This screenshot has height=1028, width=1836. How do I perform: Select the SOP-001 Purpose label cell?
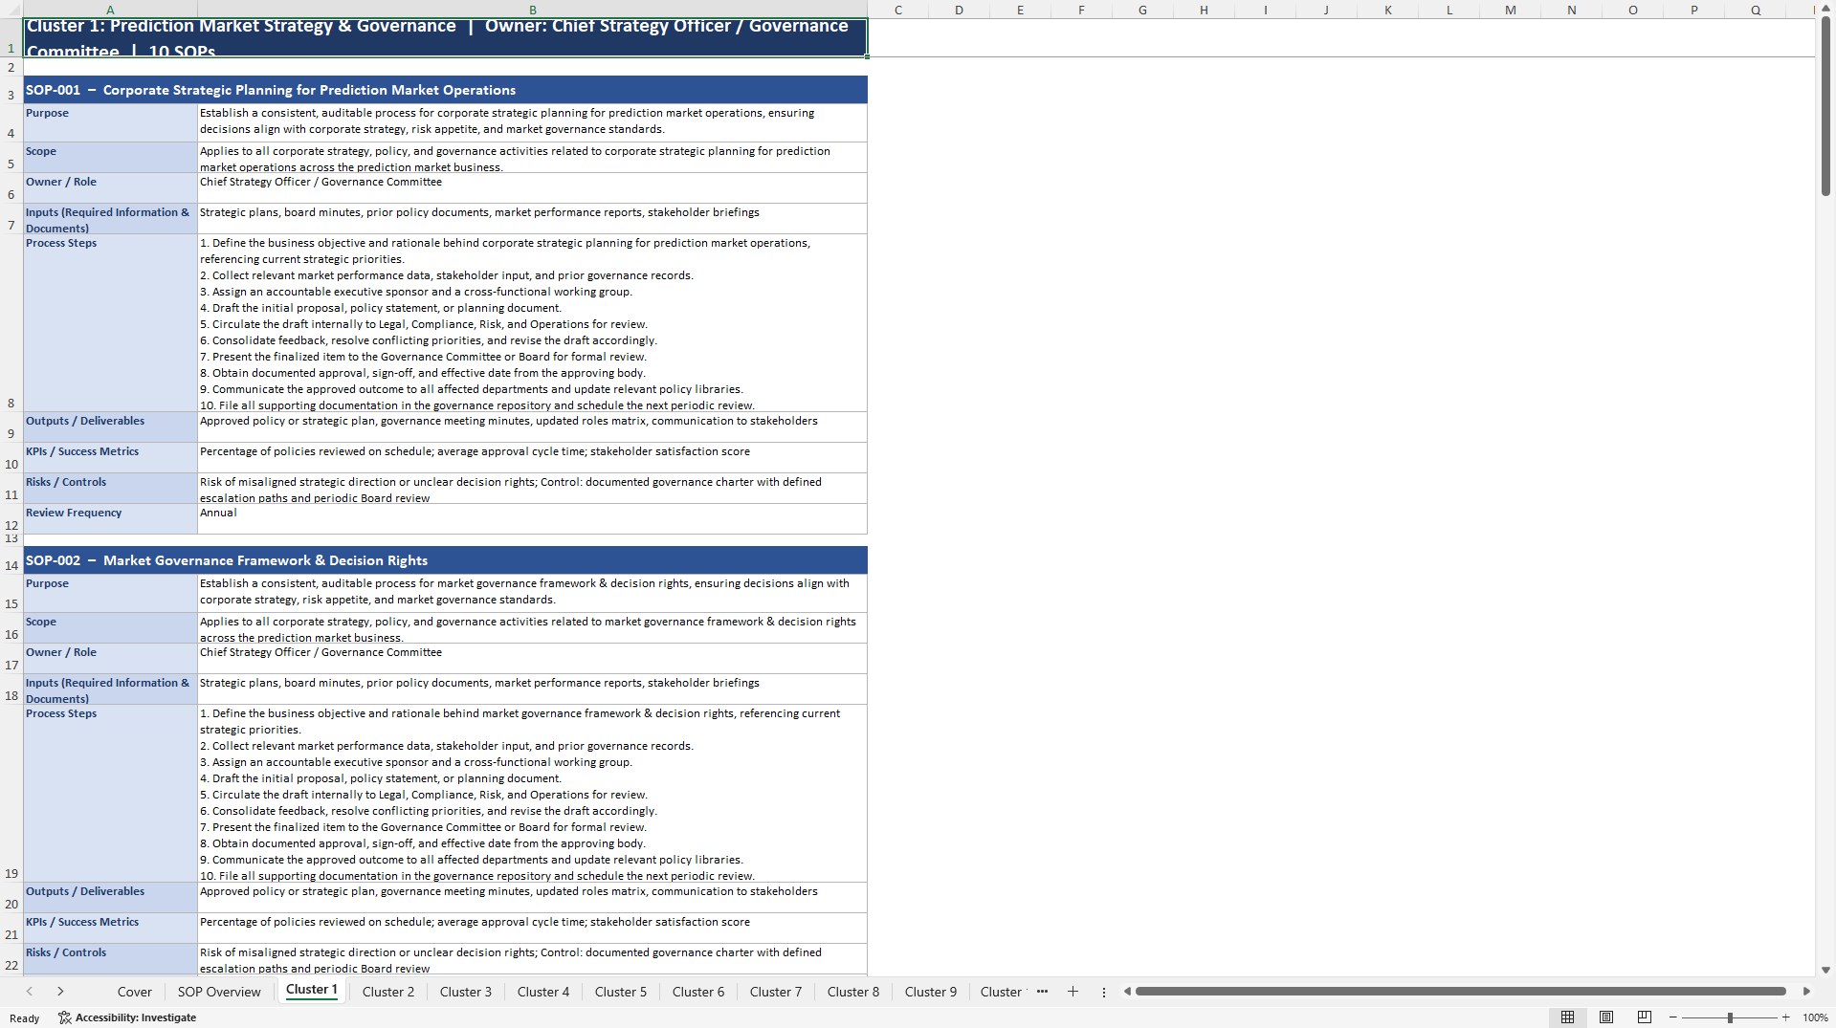coord(110,122)
